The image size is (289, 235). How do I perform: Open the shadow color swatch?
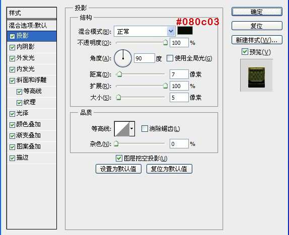click(x=185, y=31)
